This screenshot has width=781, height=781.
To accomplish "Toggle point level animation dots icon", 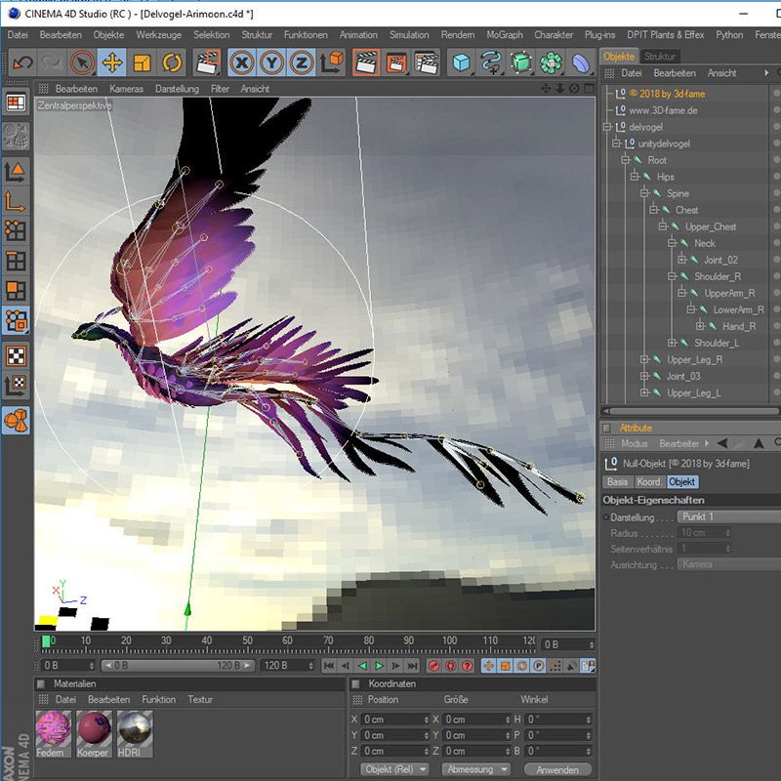I will pos(555,666).
